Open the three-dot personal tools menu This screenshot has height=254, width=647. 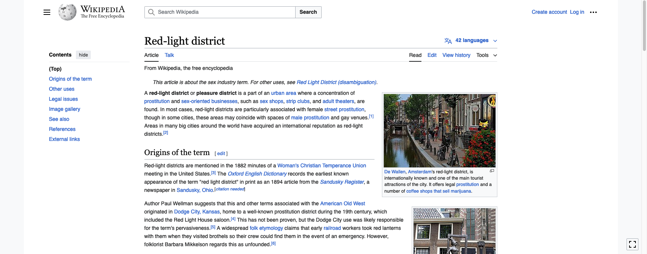(593, 12)
